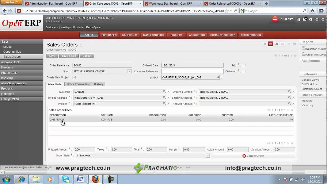Open the Accounting main menu
This screenshot has height=184, width=327.
(197, 35)
